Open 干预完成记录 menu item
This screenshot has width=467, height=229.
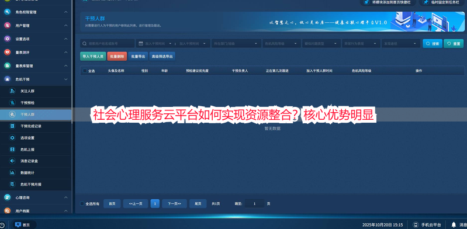(36, 126)
